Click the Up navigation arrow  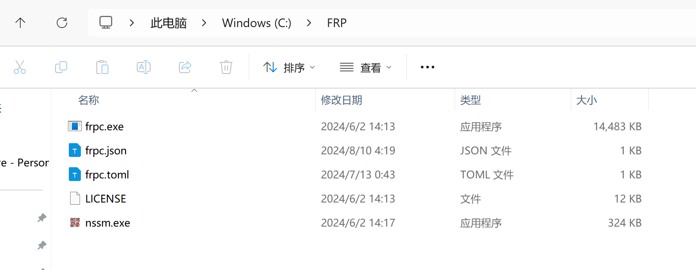click(x=20, y=23)
